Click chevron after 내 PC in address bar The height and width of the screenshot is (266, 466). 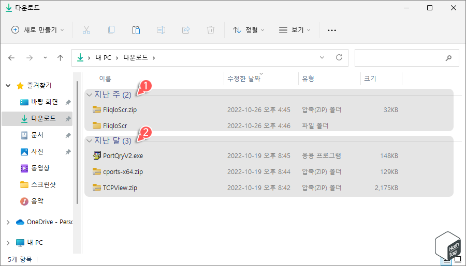(x=117, y=58)
